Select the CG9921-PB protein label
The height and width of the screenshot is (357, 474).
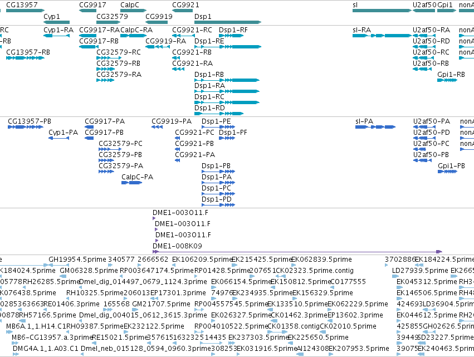click(194, 144)
